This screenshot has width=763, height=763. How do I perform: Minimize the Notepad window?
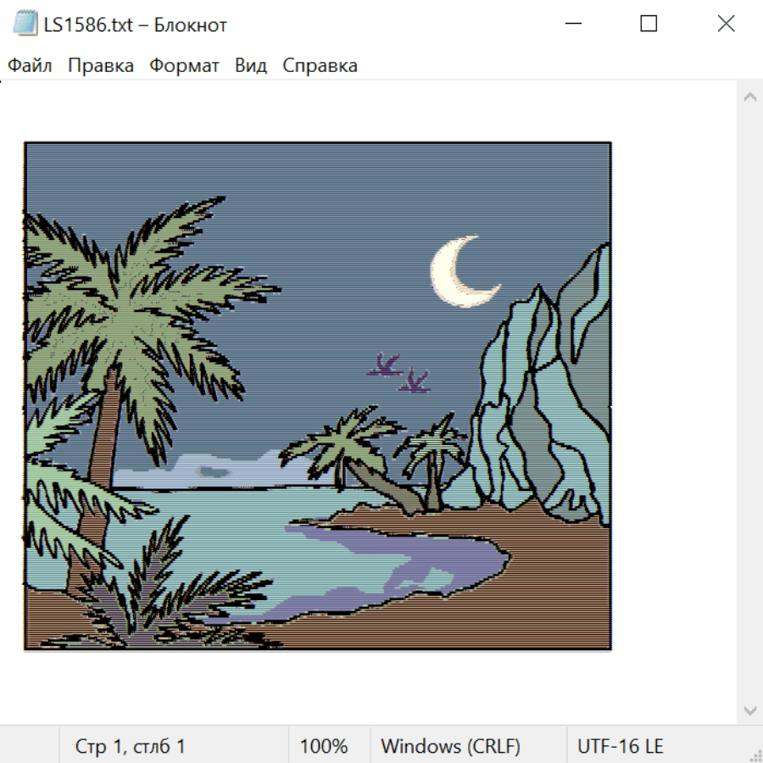pyautogui.click(x=573, y=24)
